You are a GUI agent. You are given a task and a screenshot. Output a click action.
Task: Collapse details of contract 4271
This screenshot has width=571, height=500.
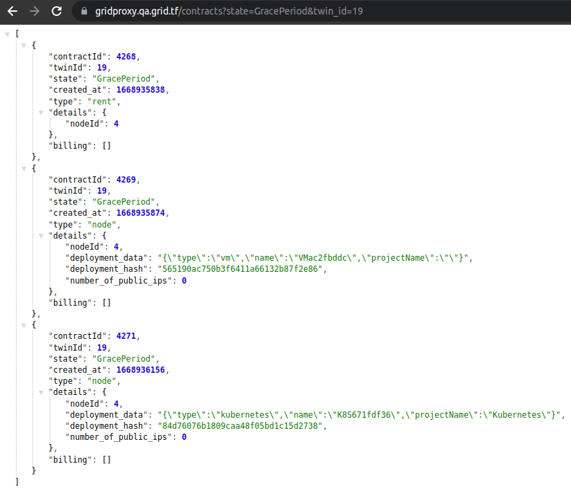click(x=41, y=392)
